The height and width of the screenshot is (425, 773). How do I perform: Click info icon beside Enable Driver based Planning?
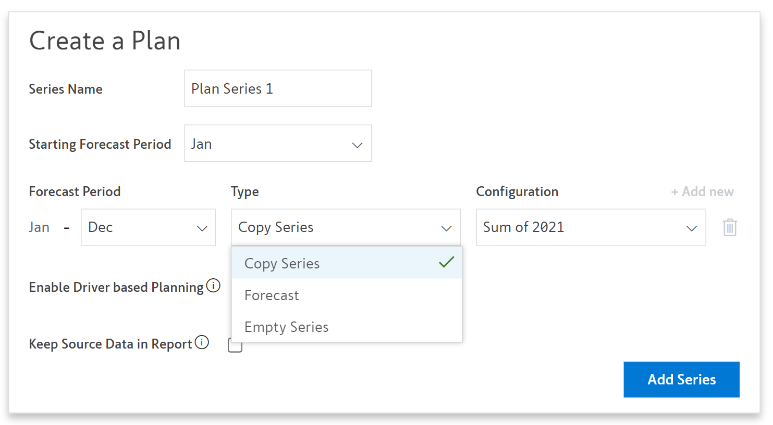[x=213, y=286]
